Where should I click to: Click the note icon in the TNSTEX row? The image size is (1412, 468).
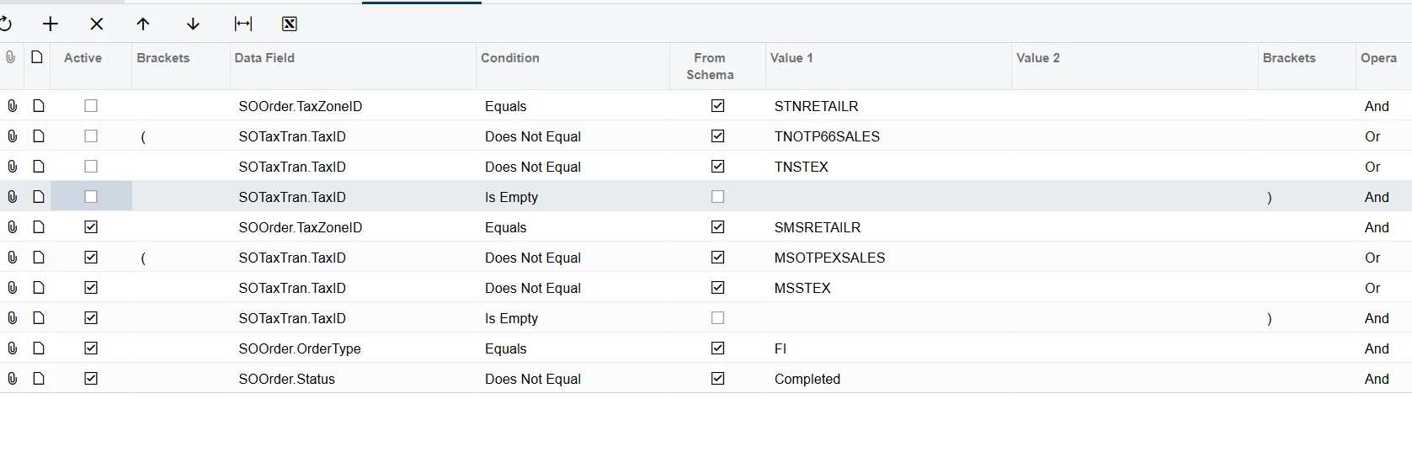pos(39,167)
